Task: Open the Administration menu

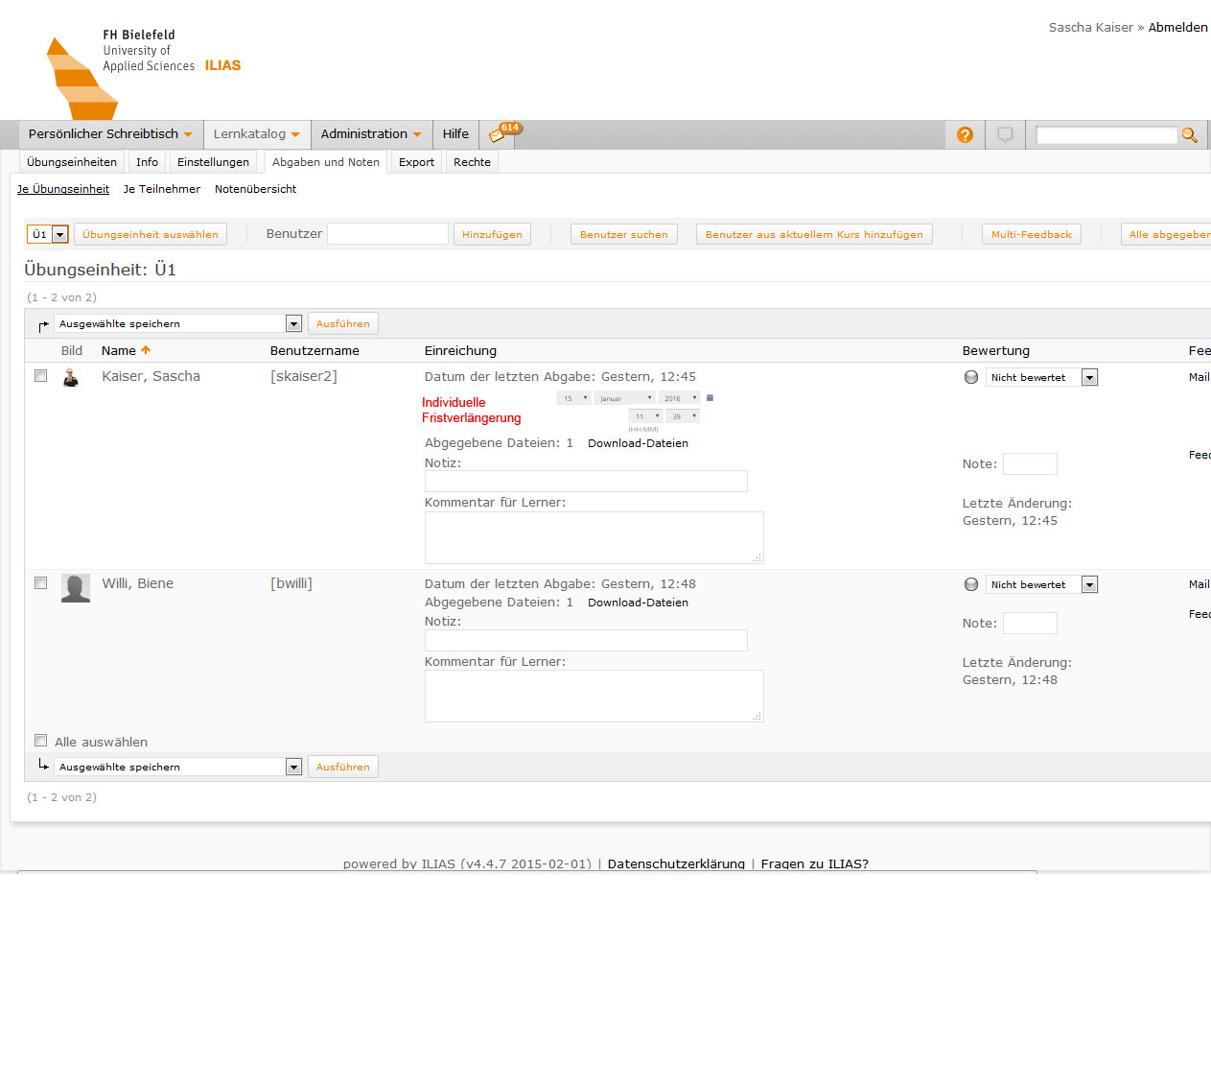Action: tap(371, 134)
